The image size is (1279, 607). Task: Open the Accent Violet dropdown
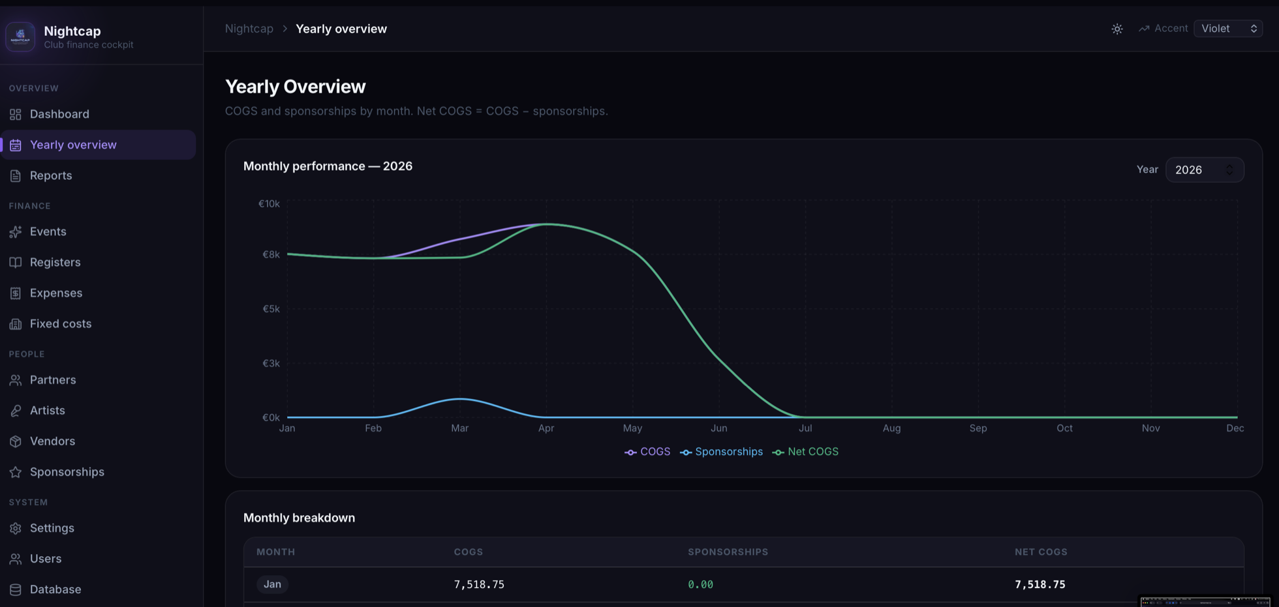[x=1228, y=29]
